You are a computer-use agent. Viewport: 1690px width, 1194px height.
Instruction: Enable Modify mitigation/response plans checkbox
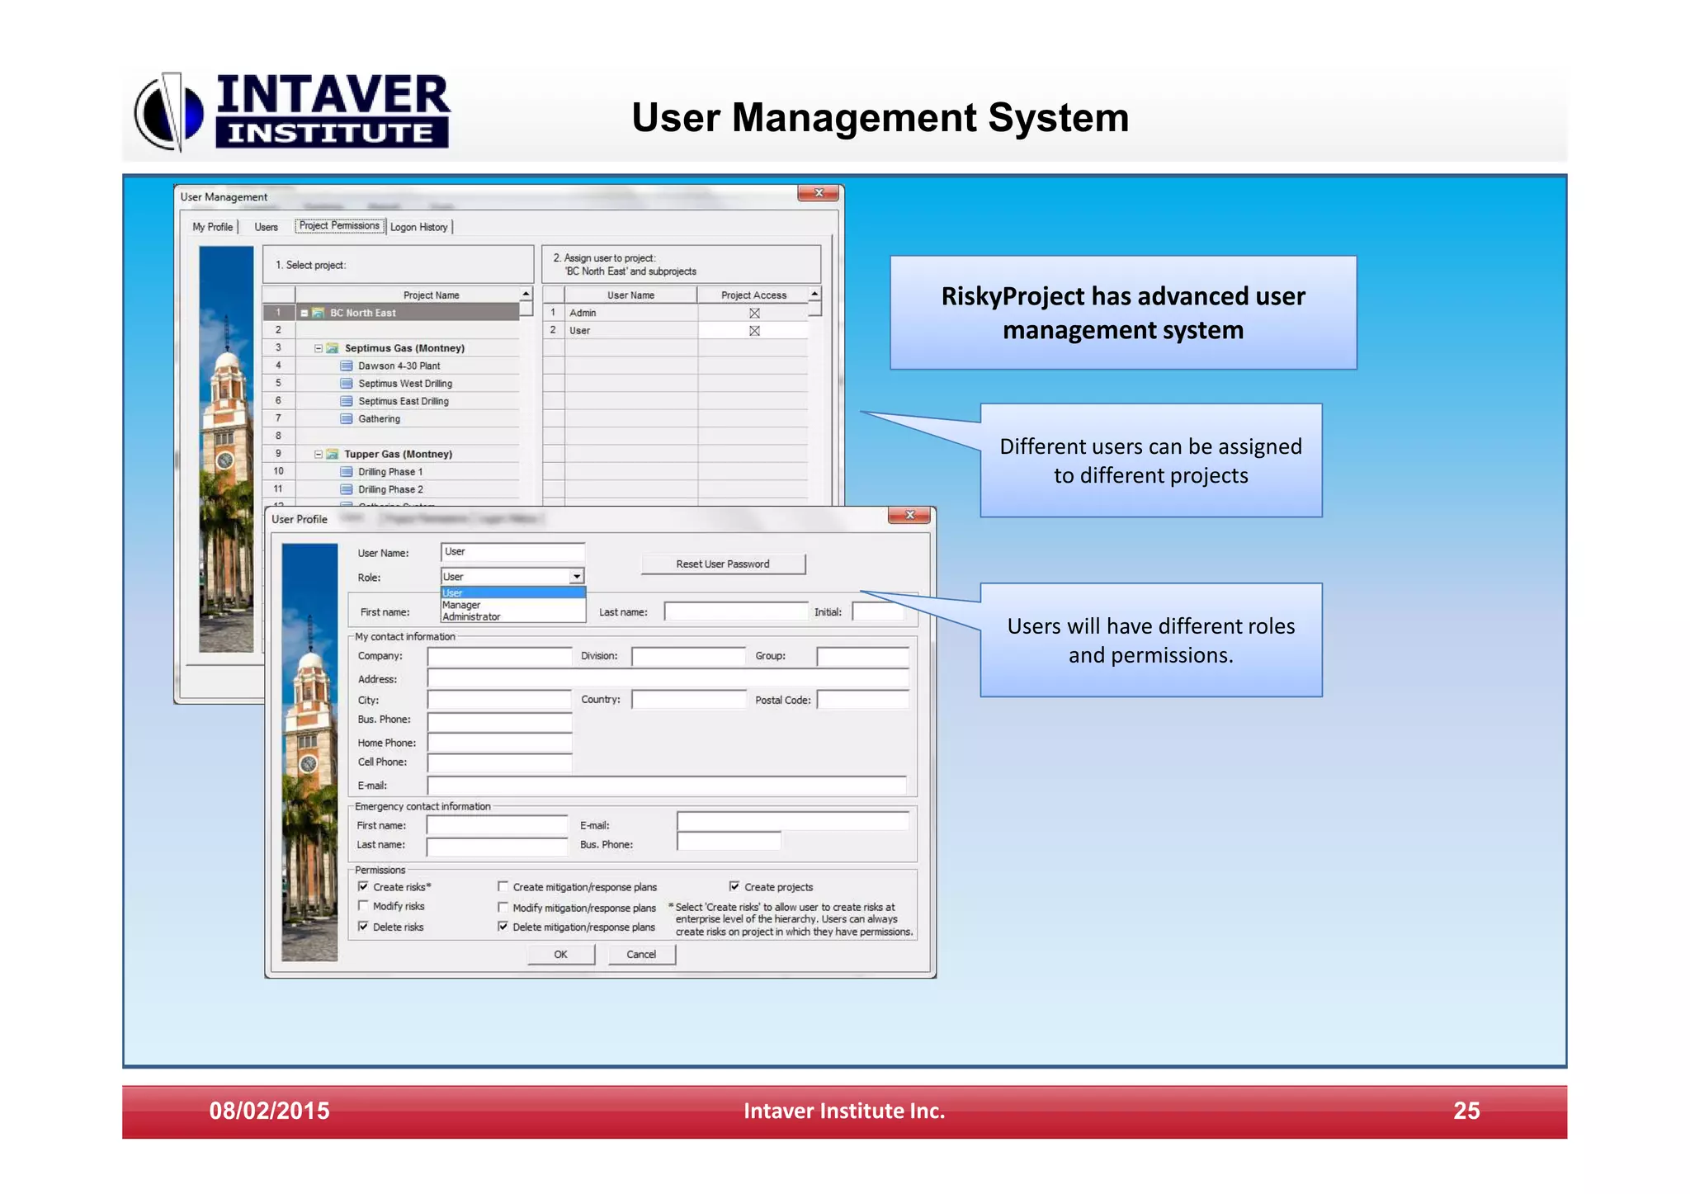pos(503,907)
